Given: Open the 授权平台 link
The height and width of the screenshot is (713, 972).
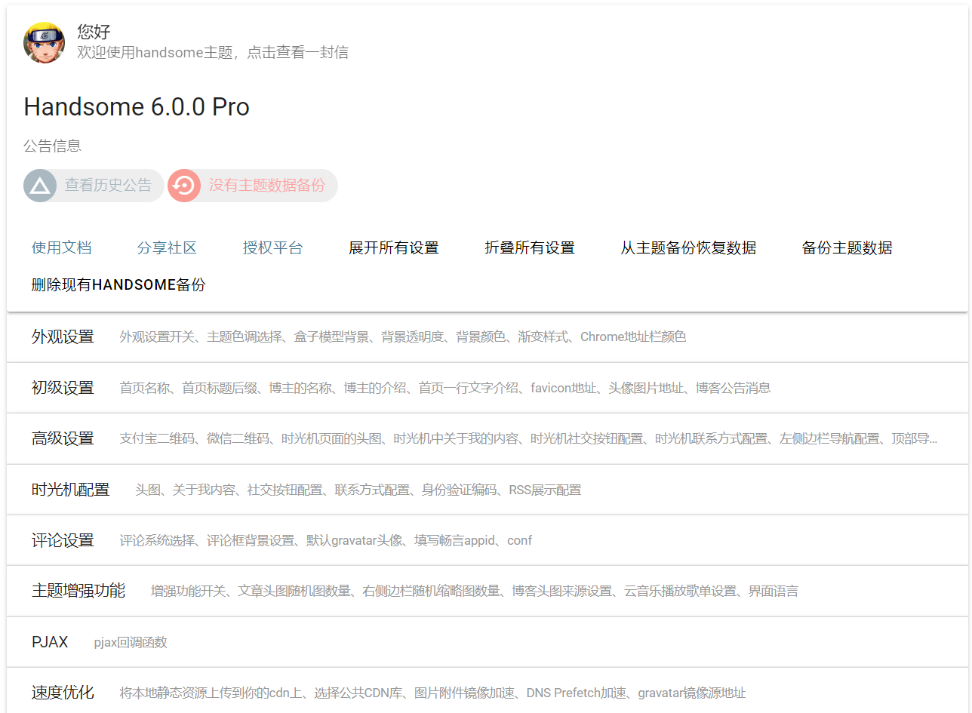Looking at the screenshot, I should click(272, 247).
